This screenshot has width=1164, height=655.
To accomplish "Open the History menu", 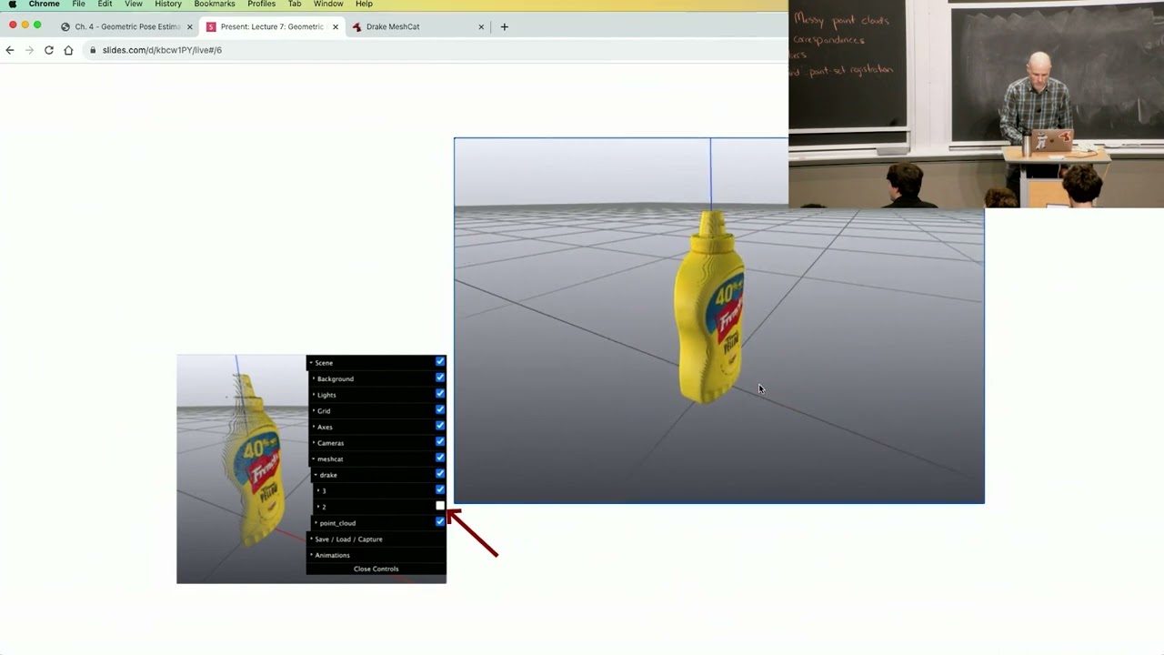I will [x=167, y=4].
